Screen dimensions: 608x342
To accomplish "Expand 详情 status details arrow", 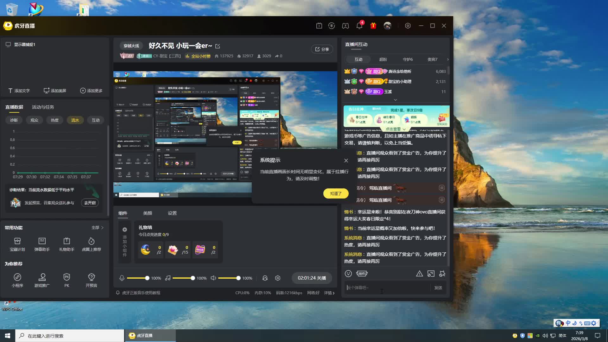I will 329,293.
